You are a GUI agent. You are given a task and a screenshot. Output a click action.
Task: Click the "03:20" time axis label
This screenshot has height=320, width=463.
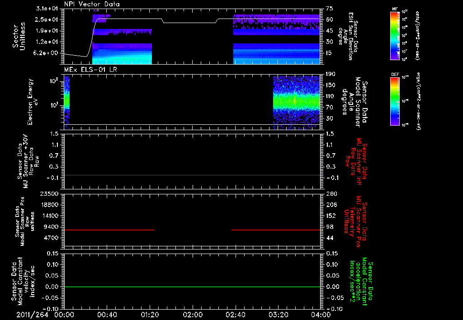[x=278, y=315]
